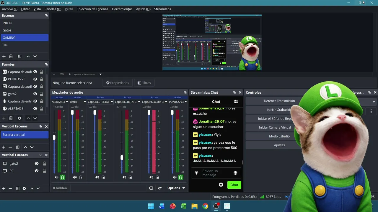Mute the ALERTAS 3 audio channel
This screenshot has height=212, width=378.
(x=57, y=177)
